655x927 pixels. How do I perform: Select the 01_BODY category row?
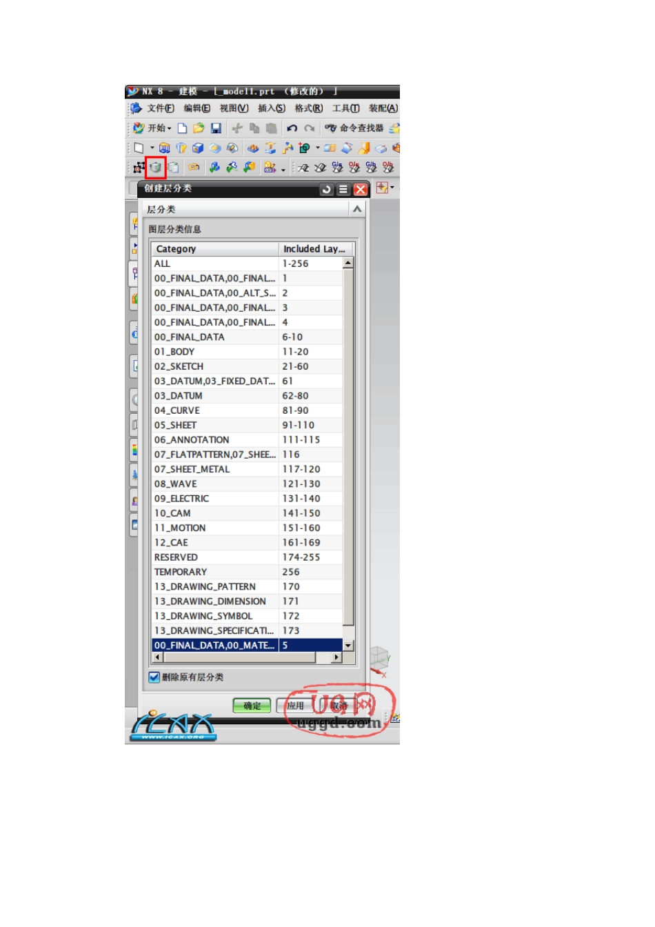(x=248, y=352)
